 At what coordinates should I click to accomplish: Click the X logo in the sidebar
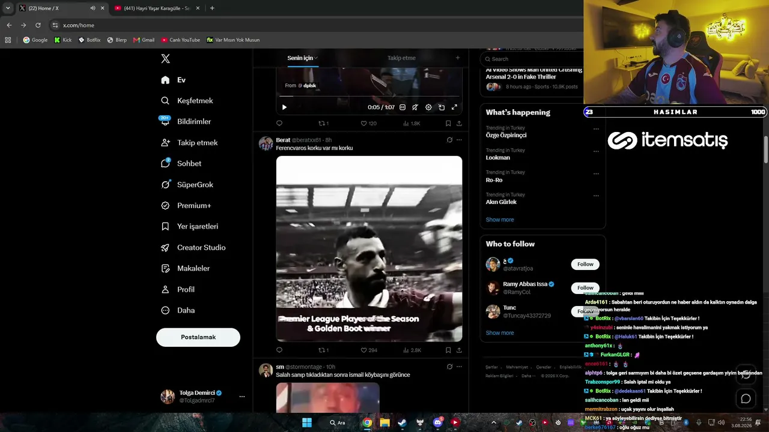click(x=165, y=59)
